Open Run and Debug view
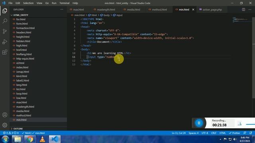 coord(5,42)
